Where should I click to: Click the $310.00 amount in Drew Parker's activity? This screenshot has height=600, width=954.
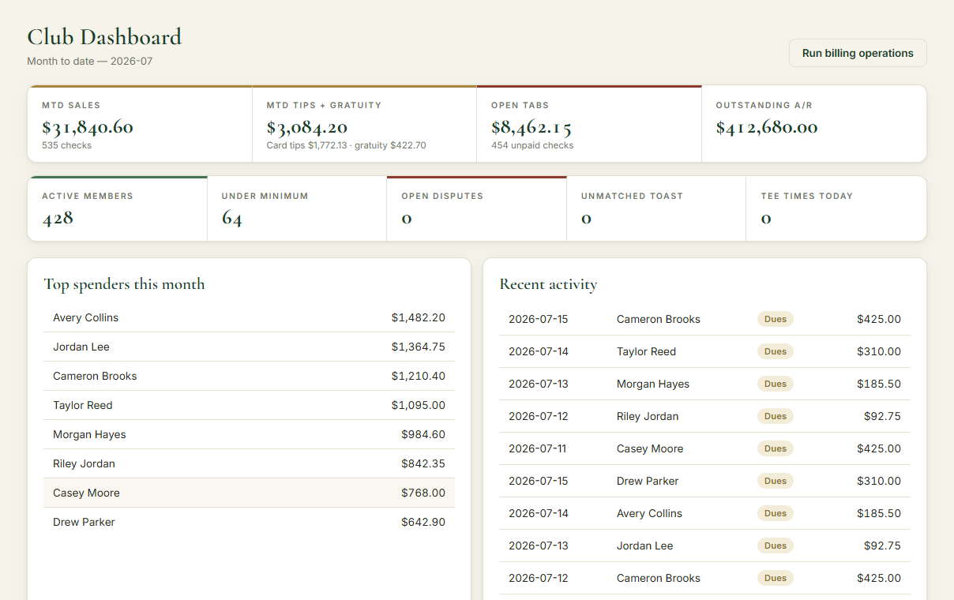click(x=879, y=481)
